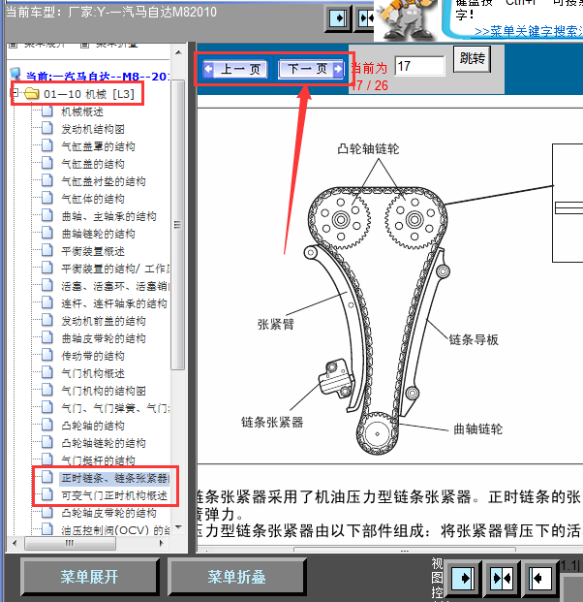Screen dimensions: 583x602
Task: Click the tree horizontal scroll-left arrow
Action: tap(15, 543)
